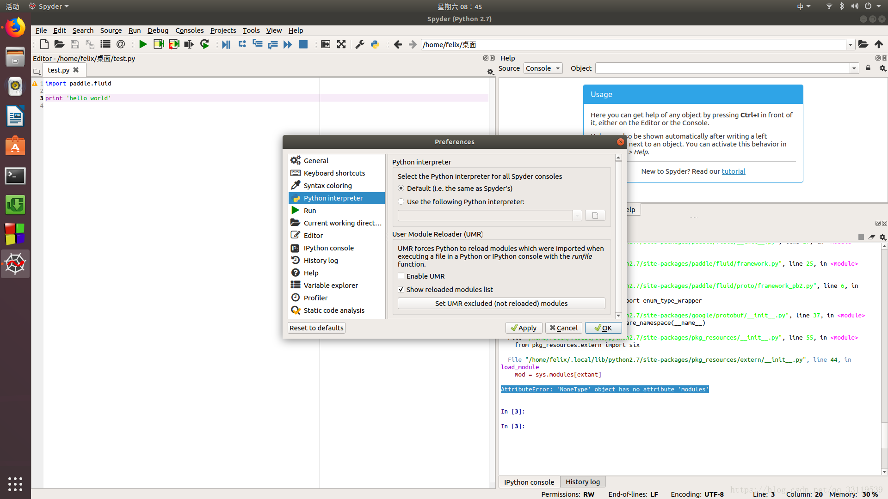Continue execution with the double arrow icon
This screenshot has width=888, height=499.
coord(288,44)
